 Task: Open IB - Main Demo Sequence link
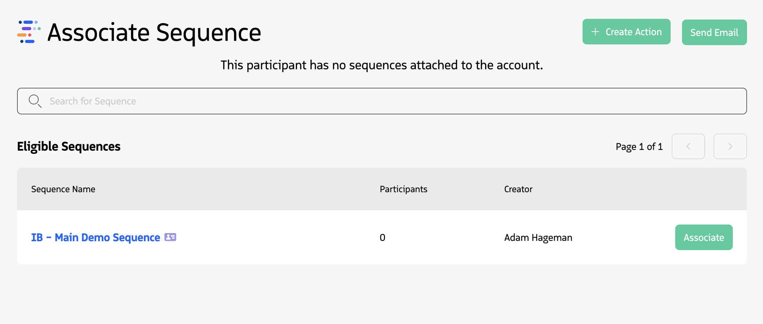pos(95,237)
